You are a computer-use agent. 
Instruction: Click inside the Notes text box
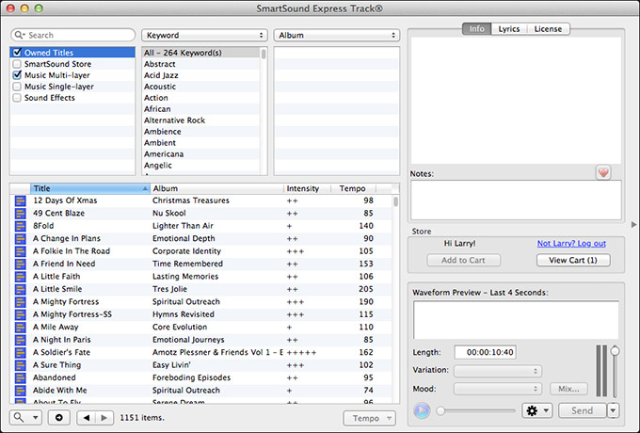point(516,200)
